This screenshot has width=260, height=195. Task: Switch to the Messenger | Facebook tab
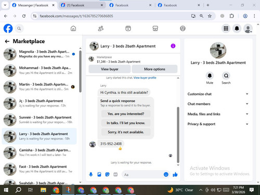pyautogui.click(x=33, y=5)
